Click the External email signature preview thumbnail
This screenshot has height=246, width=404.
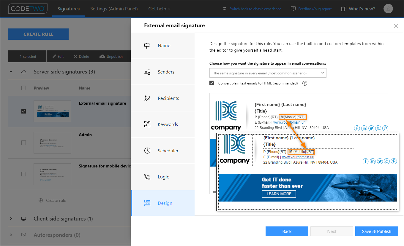click(52, 111)
